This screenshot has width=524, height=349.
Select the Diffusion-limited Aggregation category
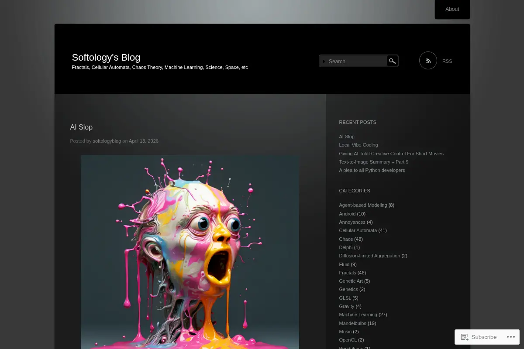(369, 256)
